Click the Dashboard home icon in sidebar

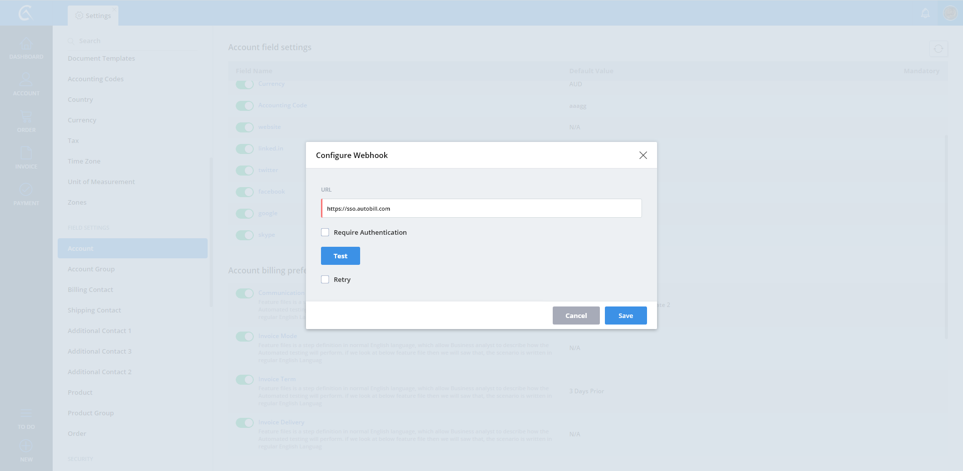point(26,44)
